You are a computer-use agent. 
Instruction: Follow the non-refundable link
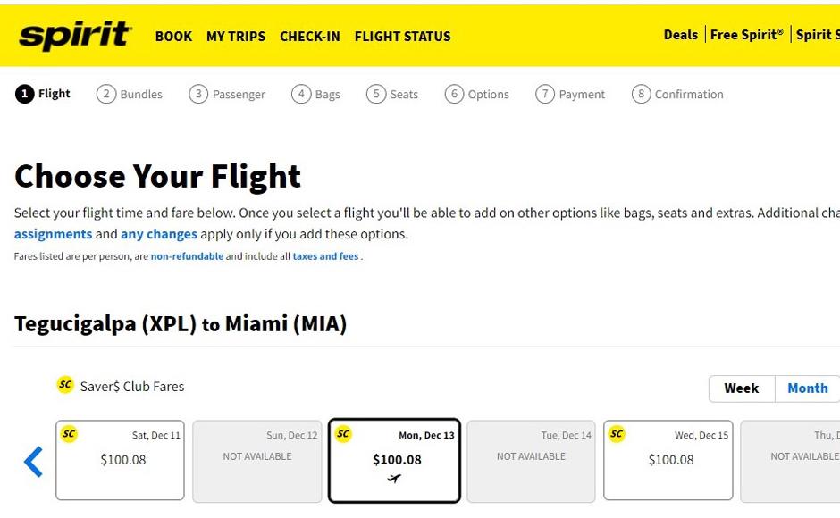tap(187, 256)
